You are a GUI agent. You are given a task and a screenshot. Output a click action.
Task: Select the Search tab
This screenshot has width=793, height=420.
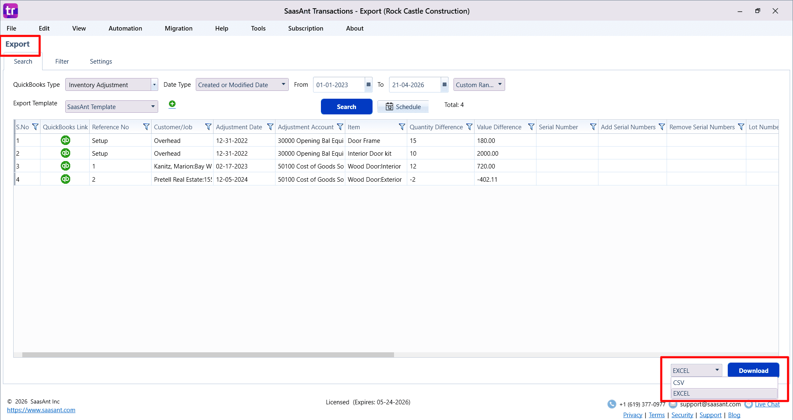coord(23,62)
